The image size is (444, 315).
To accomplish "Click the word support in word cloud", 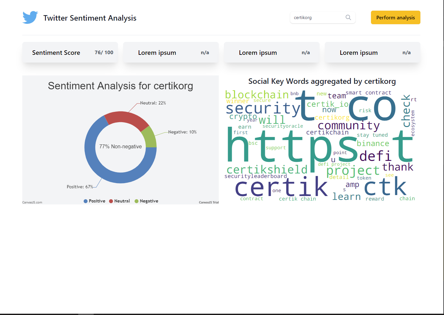I will 276,148.
